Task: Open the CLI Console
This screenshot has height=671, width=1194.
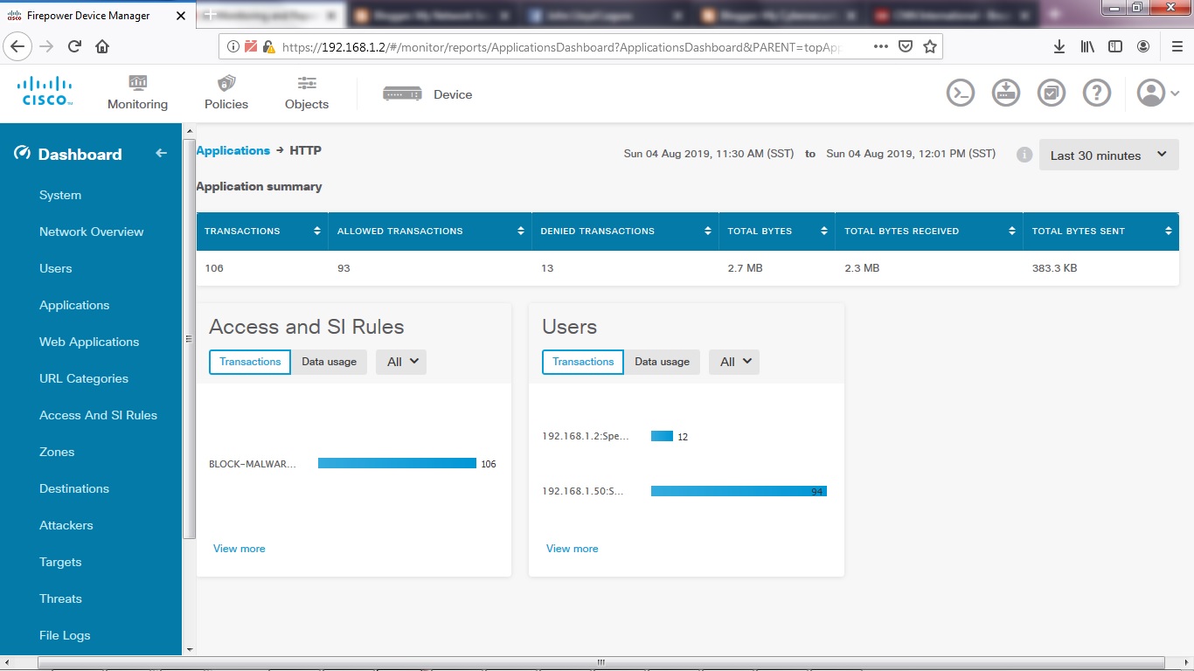Action: pyautogui.click(x=960, y=92)
